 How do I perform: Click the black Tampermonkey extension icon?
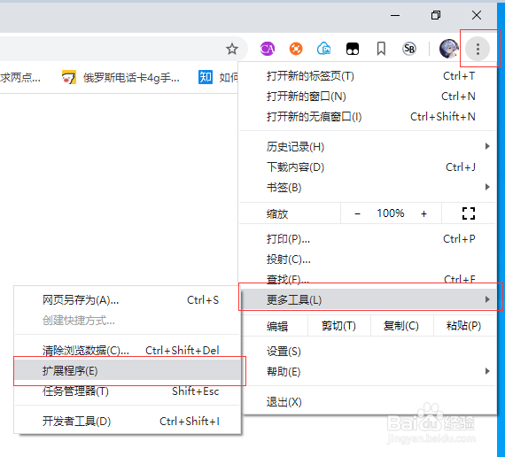[x=353, y=49]
